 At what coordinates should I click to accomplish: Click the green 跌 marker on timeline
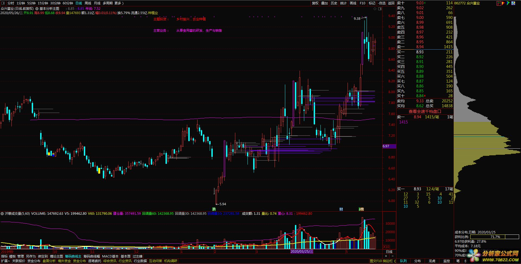click(x=214, y=209)
